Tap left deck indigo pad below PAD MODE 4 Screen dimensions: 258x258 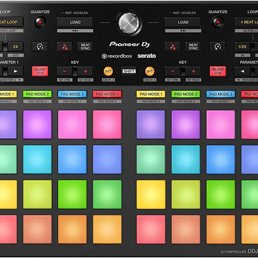(107, 160)
